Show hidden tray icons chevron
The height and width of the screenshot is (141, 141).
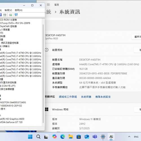click(129, 136)
